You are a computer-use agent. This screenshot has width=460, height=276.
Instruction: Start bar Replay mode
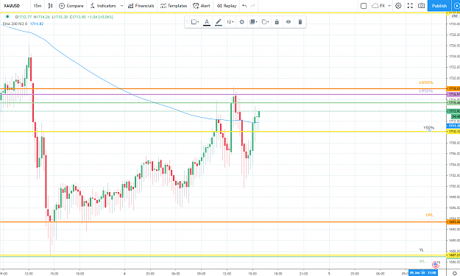coord(227,6)
